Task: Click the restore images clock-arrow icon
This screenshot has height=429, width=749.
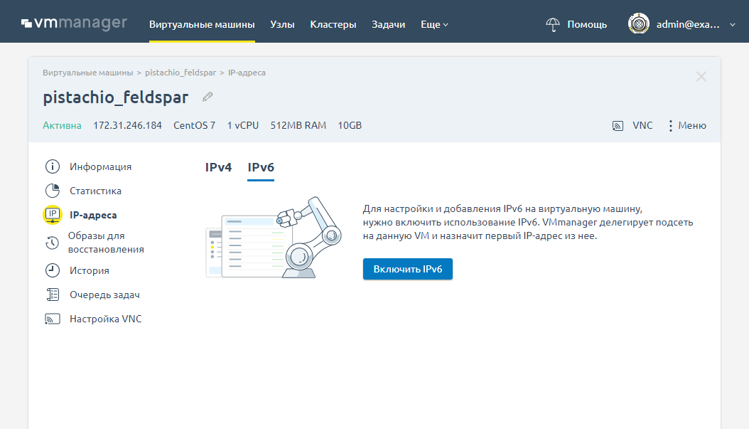Action: tap(52, 243)
